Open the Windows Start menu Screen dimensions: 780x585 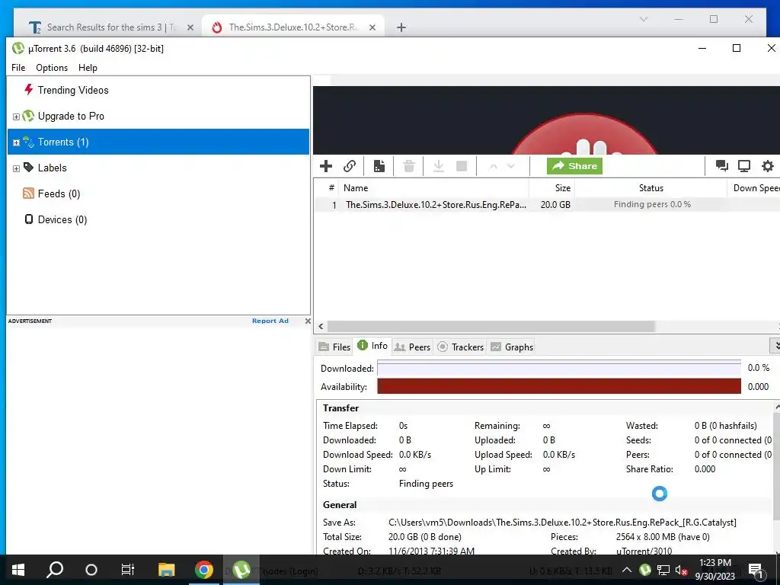(x=18, y=570)
